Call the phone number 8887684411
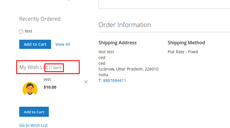 [x=114, y=81]
